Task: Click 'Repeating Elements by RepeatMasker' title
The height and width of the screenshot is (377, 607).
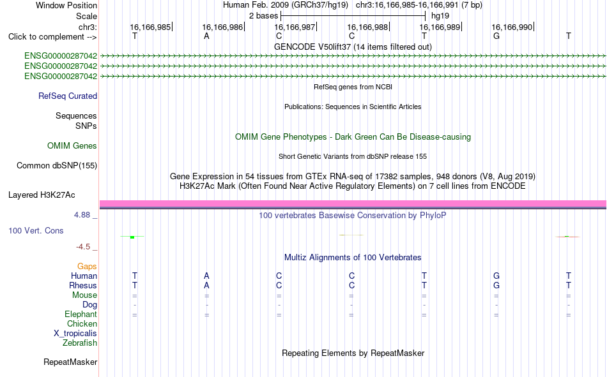Action: pyautogui.click(x=353, y=353)
